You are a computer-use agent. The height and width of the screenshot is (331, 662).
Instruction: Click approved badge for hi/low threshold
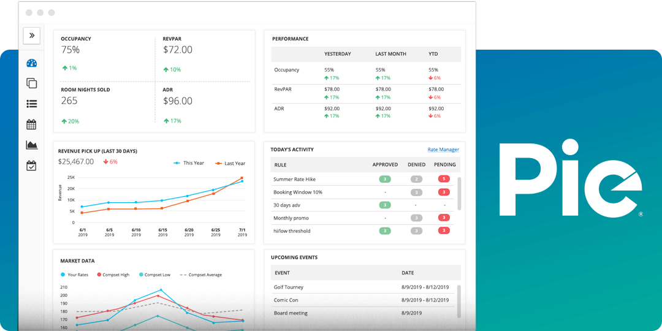[384, 231]
